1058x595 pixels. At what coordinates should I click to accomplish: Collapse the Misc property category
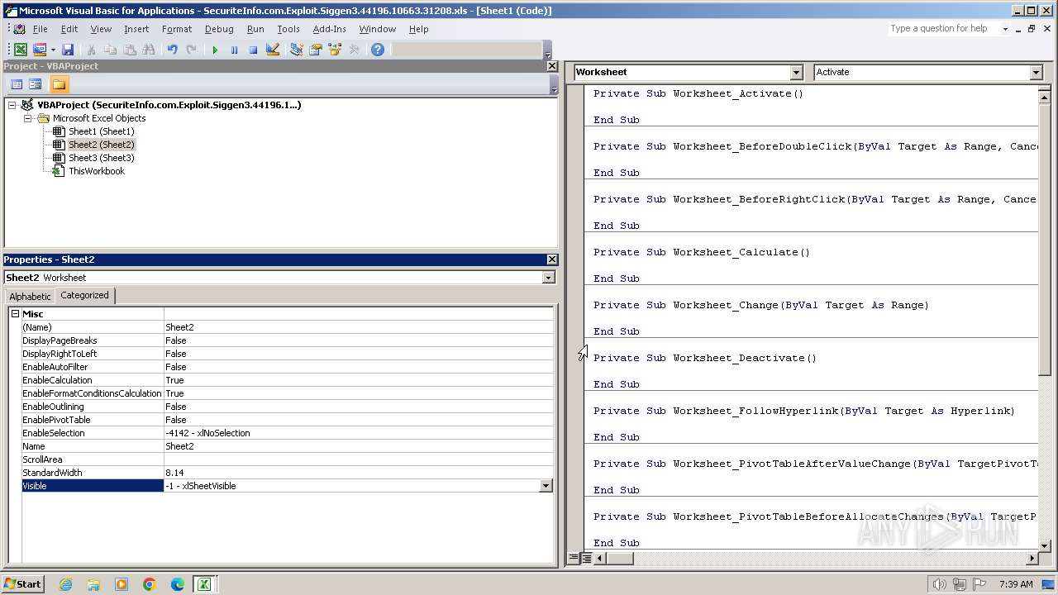pos(15,314)
